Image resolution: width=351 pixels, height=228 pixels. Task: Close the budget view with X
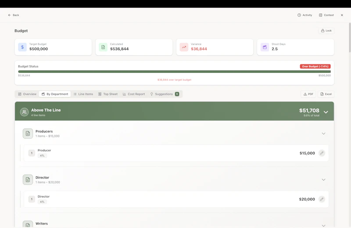click(342, 15)
